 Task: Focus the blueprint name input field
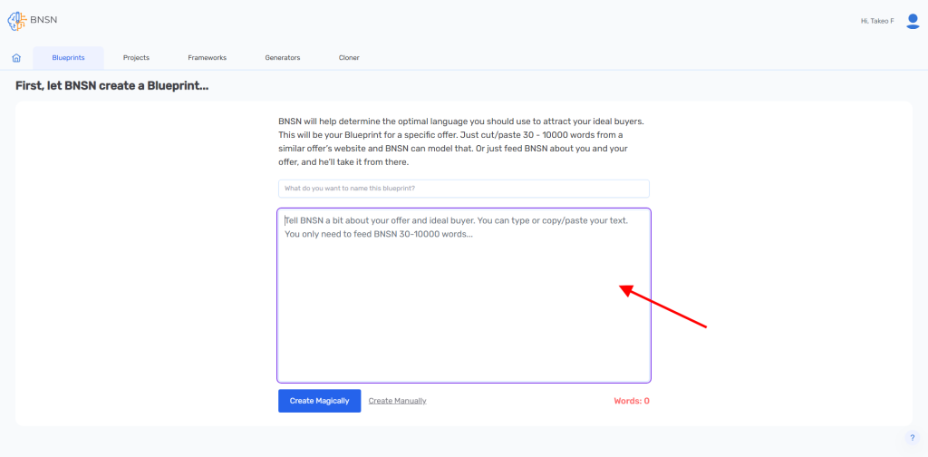tap(464, 189)
